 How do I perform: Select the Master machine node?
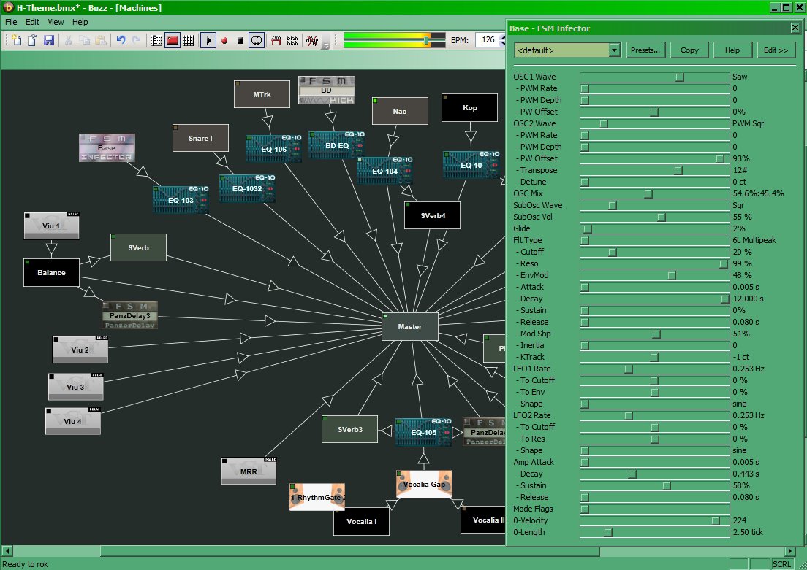409,326
